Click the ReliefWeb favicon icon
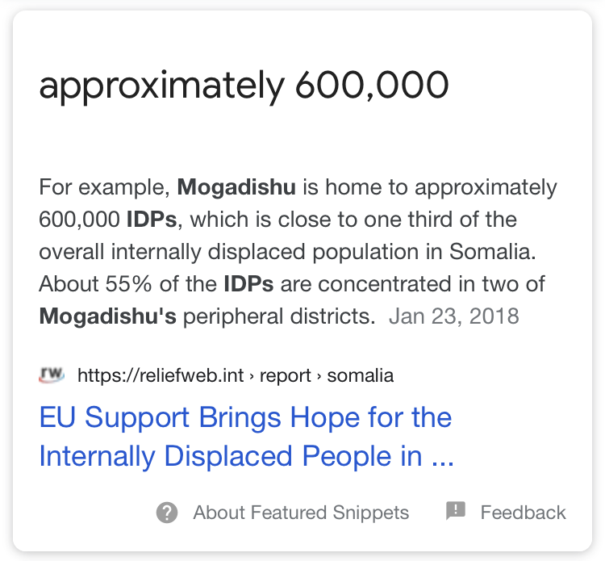This screenshot has height=561, width=605. click(x=52, y=375)
